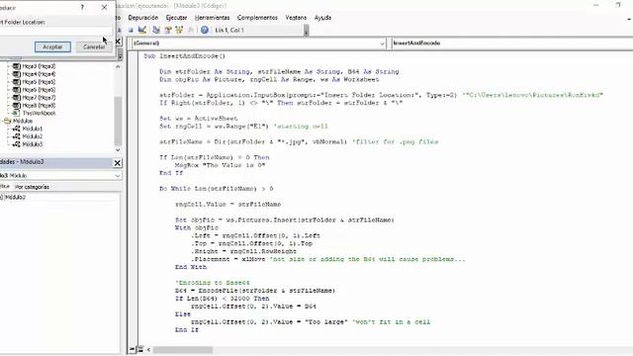Image resolution: width=633 pixels, height=356 pixels.
Task: Switch to the Por categorías properties tab
Action: click(32, 187)
